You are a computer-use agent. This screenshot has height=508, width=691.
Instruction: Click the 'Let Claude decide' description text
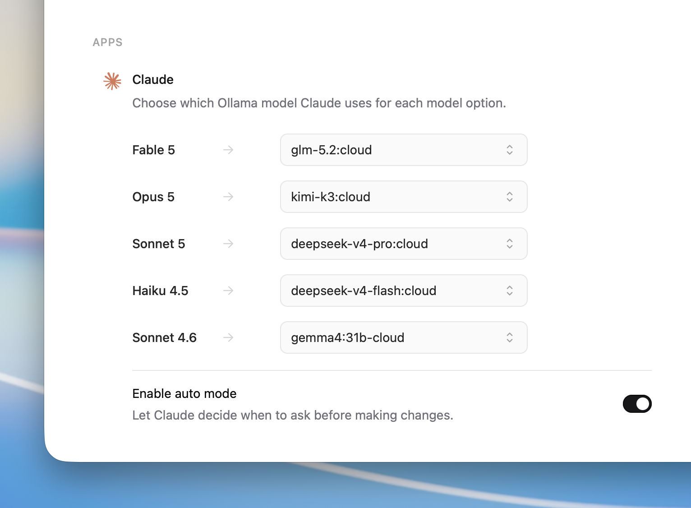293,415
